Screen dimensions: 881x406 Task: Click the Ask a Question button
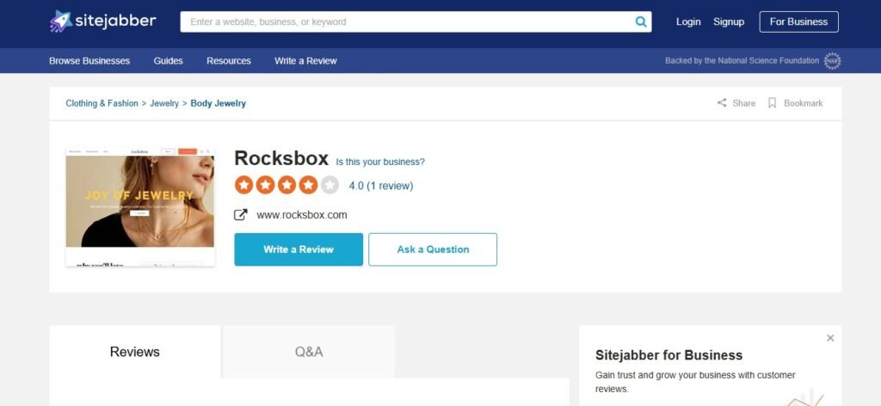(433, 249)
